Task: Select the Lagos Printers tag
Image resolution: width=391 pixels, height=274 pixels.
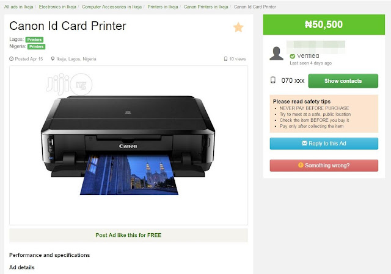Action: pos(34,40)
